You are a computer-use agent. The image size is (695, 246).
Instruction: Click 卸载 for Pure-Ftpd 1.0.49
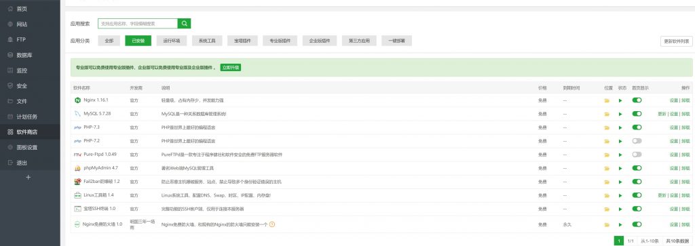tap(685, 155)
